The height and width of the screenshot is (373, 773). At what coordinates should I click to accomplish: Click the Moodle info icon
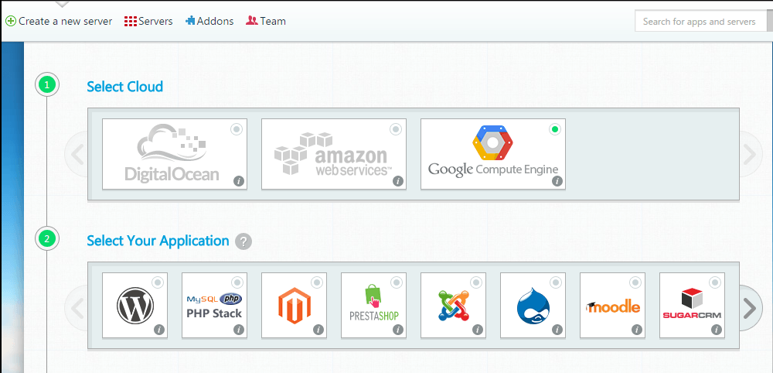pyautogui.click(x=636, y=330)
